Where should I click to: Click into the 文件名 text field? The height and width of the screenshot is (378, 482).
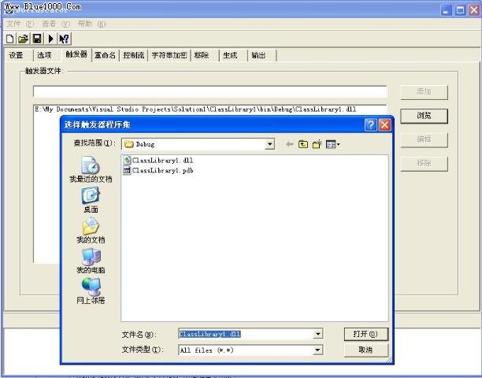point(244,334)
